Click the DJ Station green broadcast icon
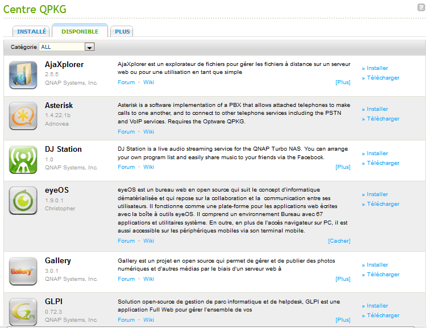427x328 pixels. [x=23, y=160]
